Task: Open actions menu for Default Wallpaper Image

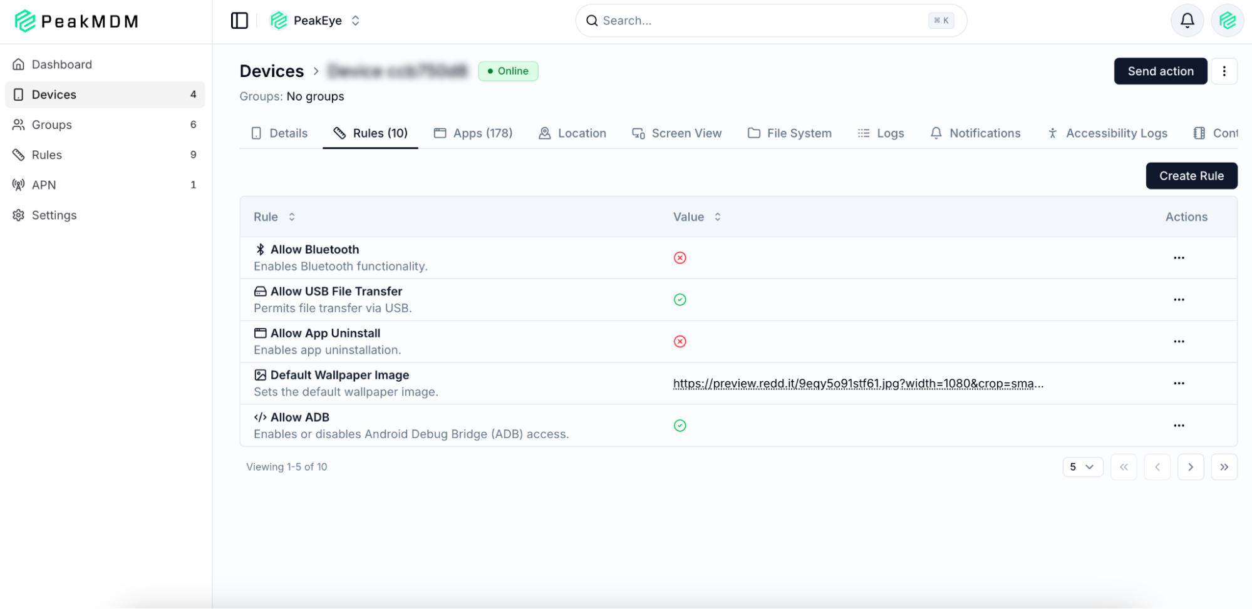Action: pyautogui.click(x=1179, y=383)
